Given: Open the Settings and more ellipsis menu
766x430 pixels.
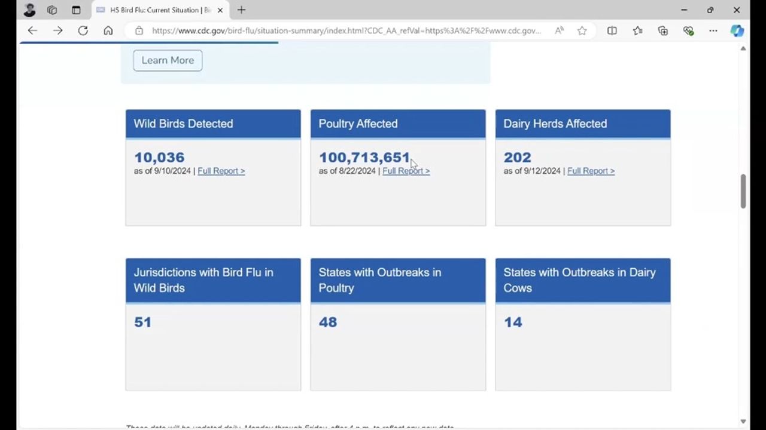Looking at the screenshot, I should [713, 30].
